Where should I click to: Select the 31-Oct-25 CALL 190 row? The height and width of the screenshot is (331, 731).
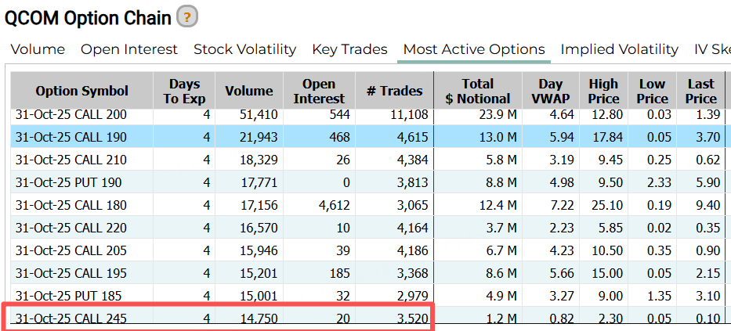[x=71, y=137]
